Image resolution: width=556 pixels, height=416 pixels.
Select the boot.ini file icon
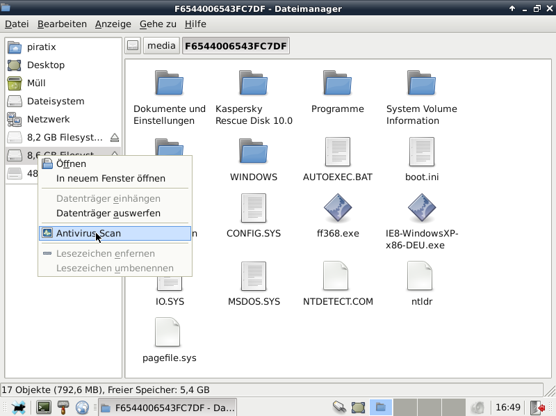[422, 152]
